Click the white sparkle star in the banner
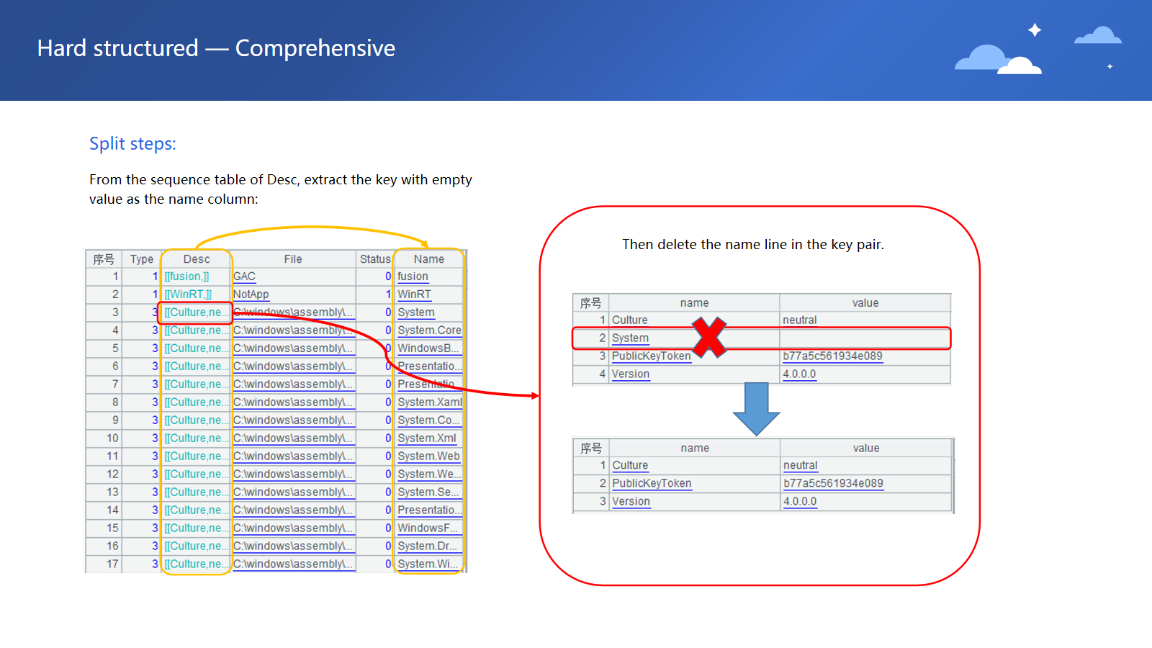 pos(1035,30)
